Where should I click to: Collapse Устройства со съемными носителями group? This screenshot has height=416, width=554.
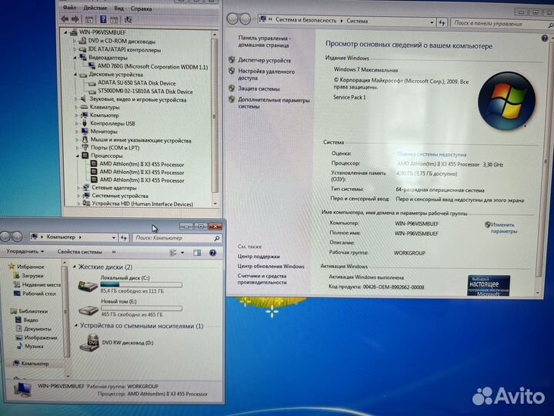(76, 325)
